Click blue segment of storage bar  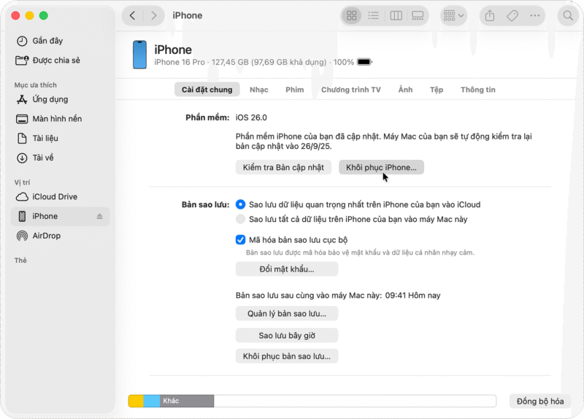152,401
